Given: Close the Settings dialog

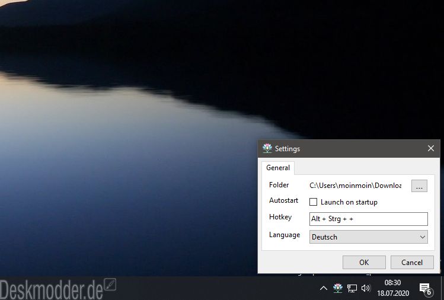Looking at the screenshot, I should click(x=431, y=148).
